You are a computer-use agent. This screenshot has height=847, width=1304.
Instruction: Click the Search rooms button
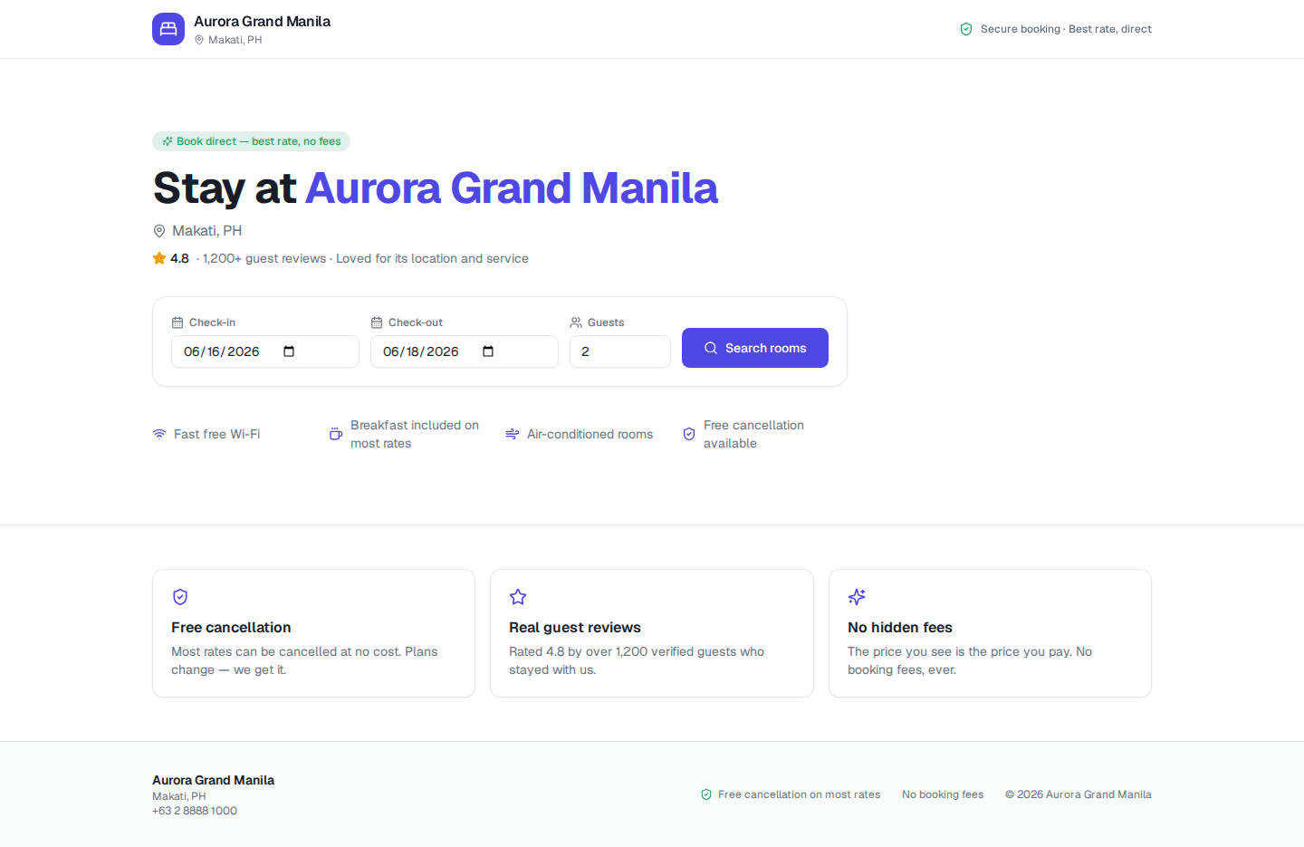pos(755,348)
